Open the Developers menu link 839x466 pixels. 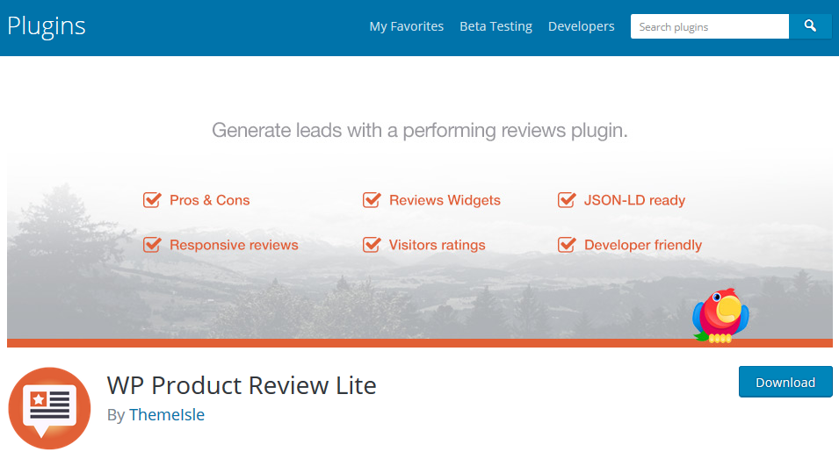point(581,26)
